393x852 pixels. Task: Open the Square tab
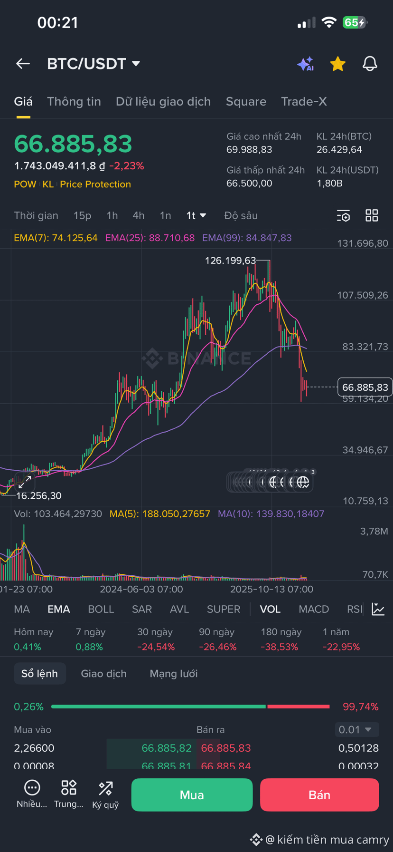click(246, 102)
